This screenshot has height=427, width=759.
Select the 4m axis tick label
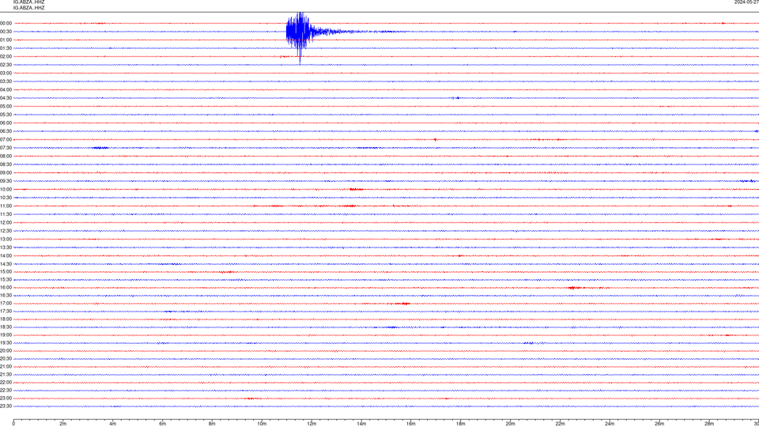click(113, 424)
